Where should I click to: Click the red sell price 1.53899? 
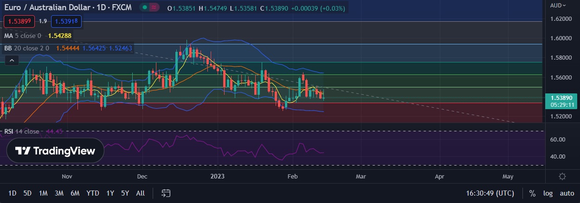click(x=18, y=21)
